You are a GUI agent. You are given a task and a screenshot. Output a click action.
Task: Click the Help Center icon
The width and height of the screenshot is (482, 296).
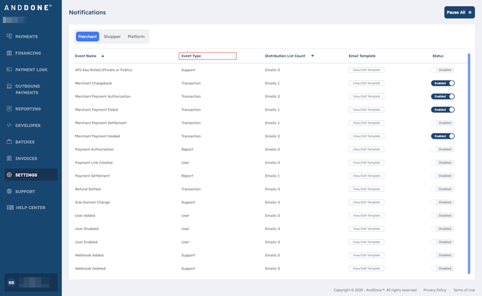[9, 208]
